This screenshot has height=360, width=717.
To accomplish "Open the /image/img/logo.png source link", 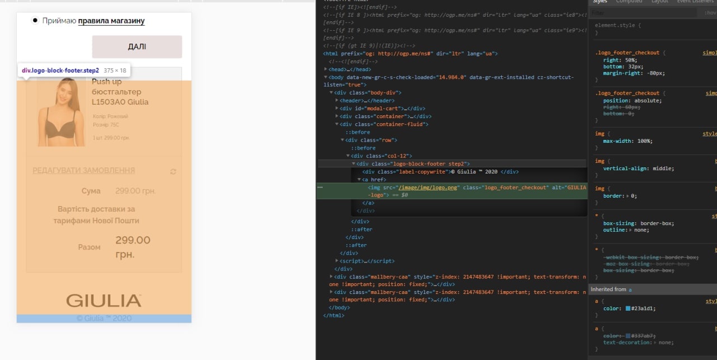I will (x=427, y=188).
